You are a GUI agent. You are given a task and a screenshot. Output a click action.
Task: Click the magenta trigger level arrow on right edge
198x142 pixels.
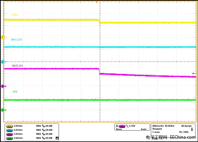click(194, 73)
